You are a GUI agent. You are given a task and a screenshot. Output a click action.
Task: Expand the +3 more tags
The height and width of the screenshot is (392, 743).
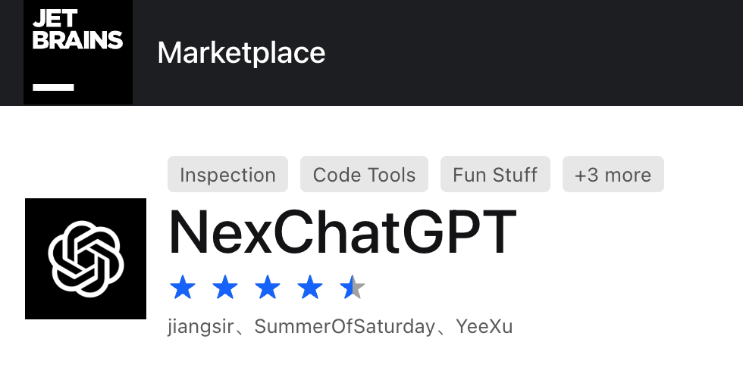tap(613, 175)
